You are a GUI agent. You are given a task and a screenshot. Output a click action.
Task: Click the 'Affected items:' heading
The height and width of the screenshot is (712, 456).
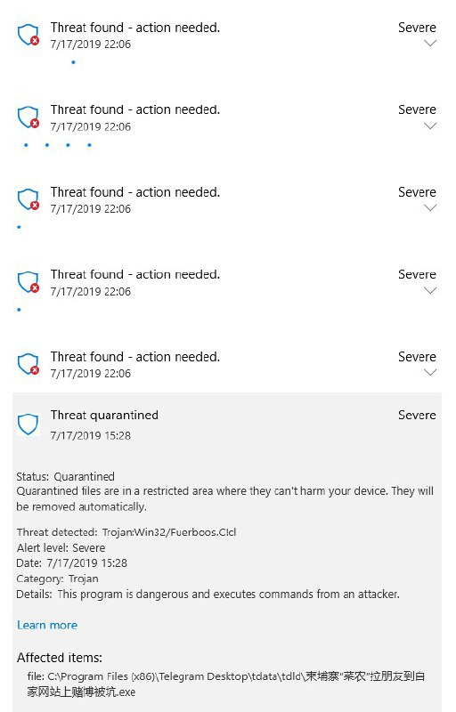(x=60, y=658)
